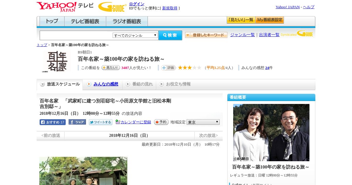
Task: Click the レギュラー放送 schedule text
Action: pyautogui.click(x=264, y=175)
